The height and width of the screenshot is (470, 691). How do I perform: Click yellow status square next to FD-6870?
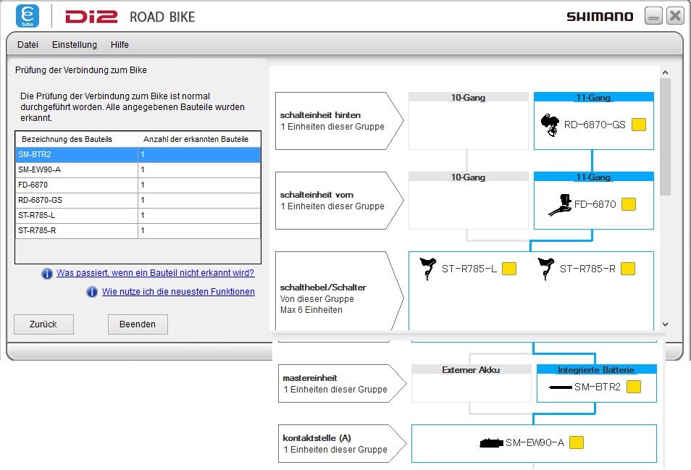pyautogui.click(x=629, y=204)
